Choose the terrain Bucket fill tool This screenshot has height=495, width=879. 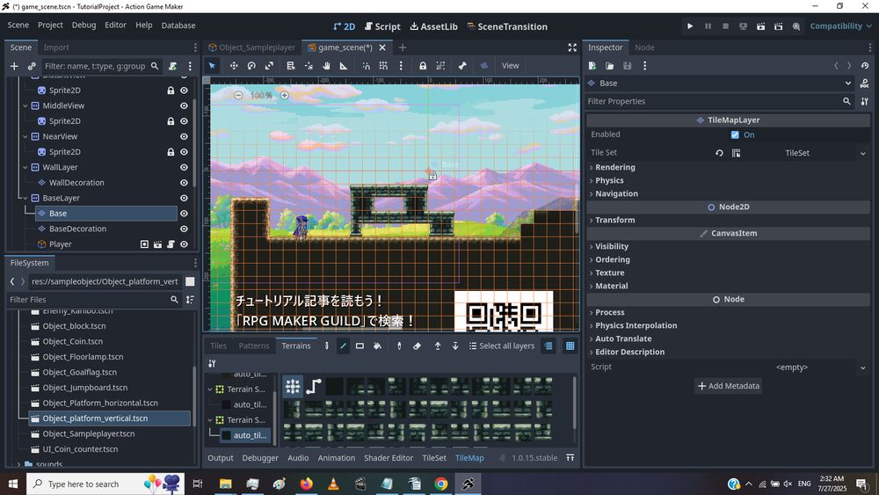point(377,346)
